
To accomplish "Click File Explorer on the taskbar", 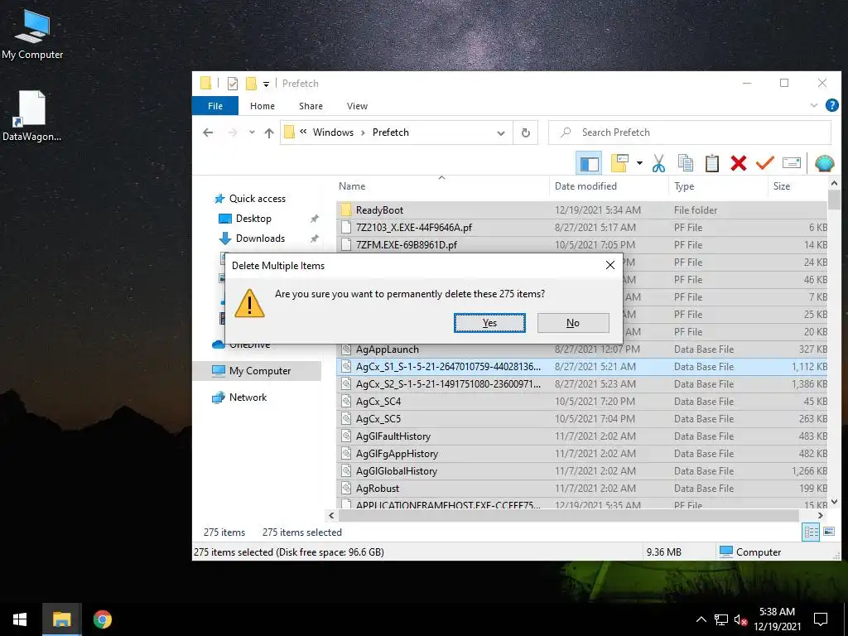I will pos(61,619).
